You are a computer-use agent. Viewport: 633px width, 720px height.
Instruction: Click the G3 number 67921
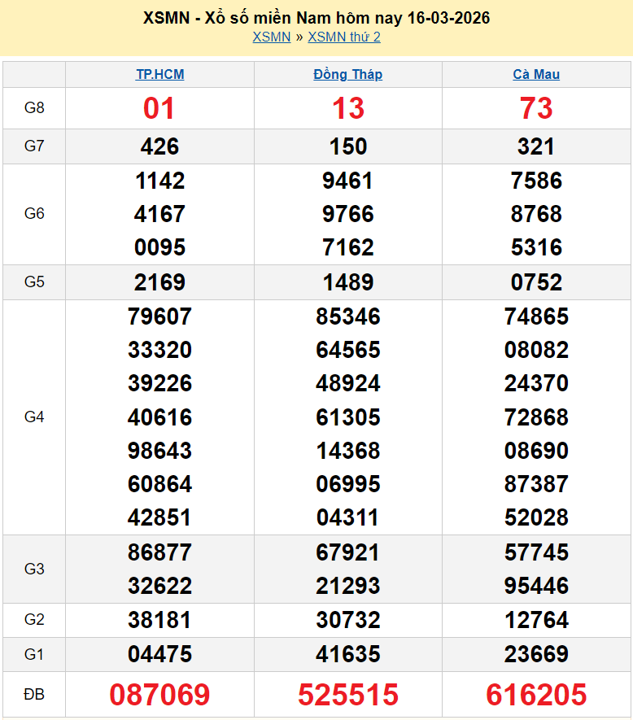[348, 552]
